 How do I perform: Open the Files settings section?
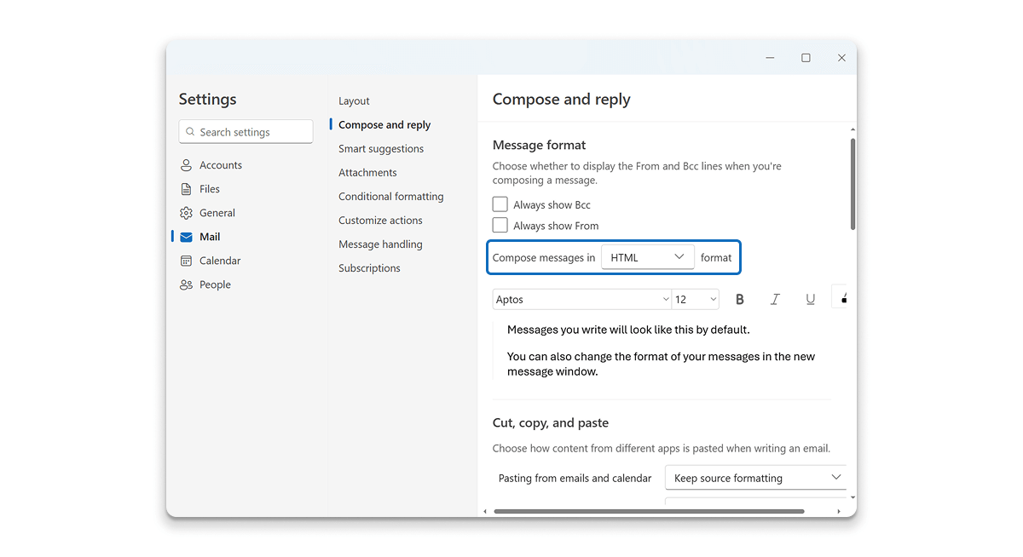209,188
